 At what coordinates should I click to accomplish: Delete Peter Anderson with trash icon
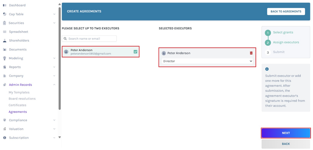tap(251, 53)
